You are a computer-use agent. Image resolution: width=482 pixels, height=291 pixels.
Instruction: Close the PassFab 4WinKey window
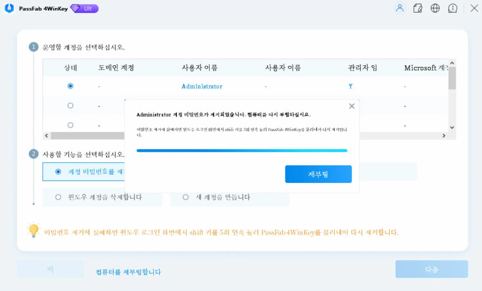pyautogui.click(x=474, y=8)
